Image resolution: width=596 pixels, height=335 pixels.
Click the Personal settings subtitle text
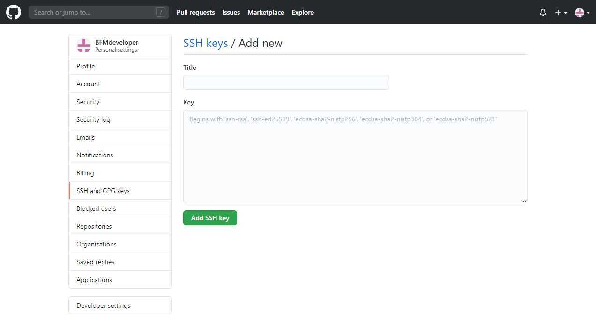tap(116, 50)
